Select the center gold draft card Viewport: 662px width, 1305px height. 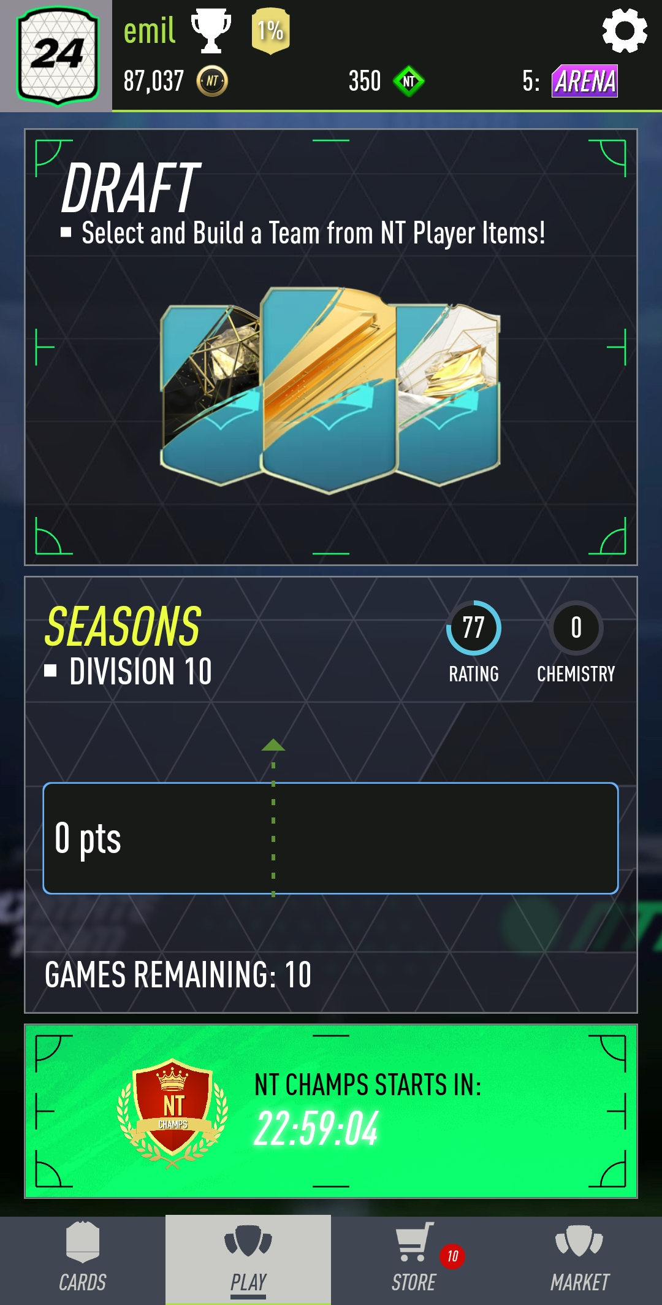[x=329, y=390]
